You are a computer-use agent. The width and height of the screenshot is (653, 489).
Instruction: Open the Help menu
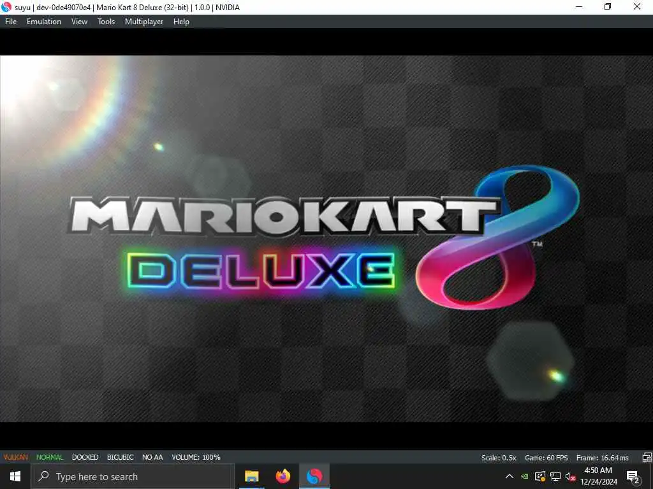click(181, 22)
